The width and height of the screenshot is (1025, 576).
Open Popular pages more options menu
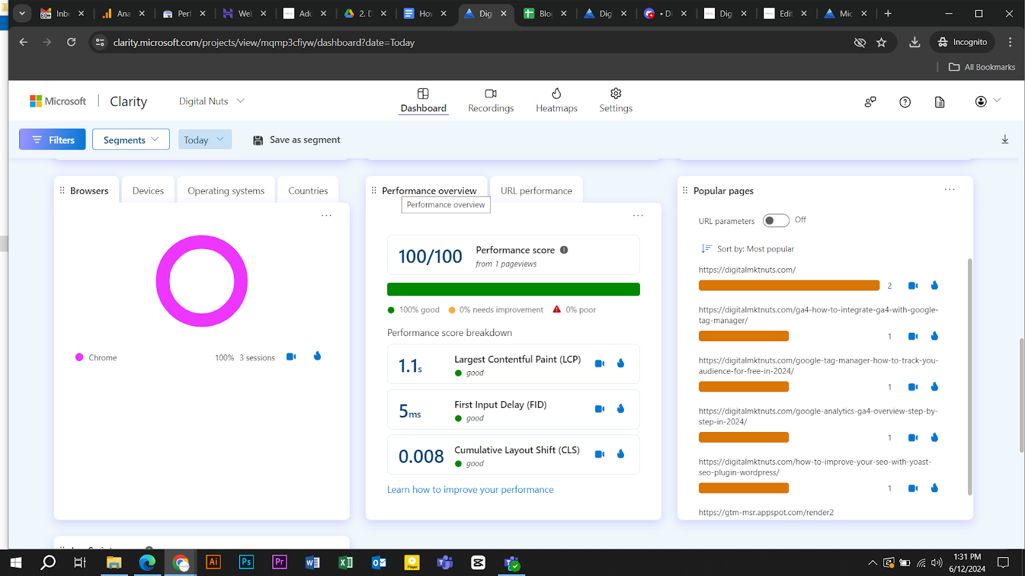[949, 189]
